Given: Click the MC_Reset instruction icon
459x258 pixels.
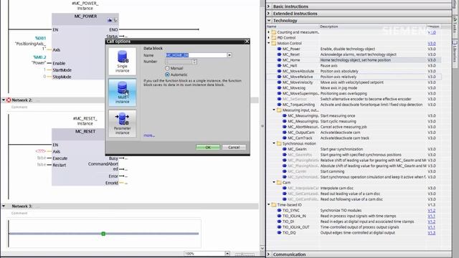Looking at the screenshot, I should pyautogui.click(x=279, y=54).
